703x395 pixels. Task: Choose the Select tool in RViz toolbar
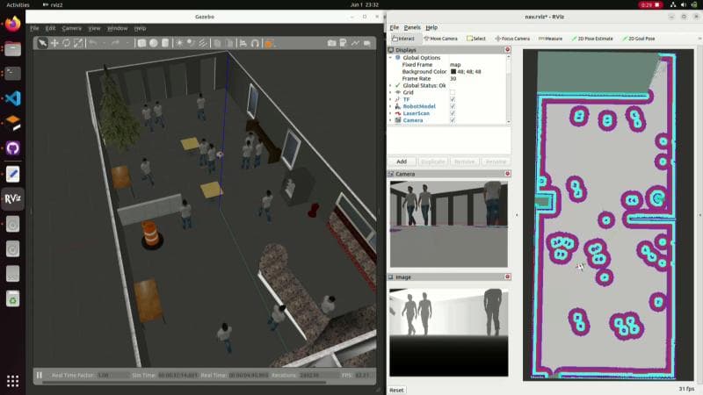476,39
